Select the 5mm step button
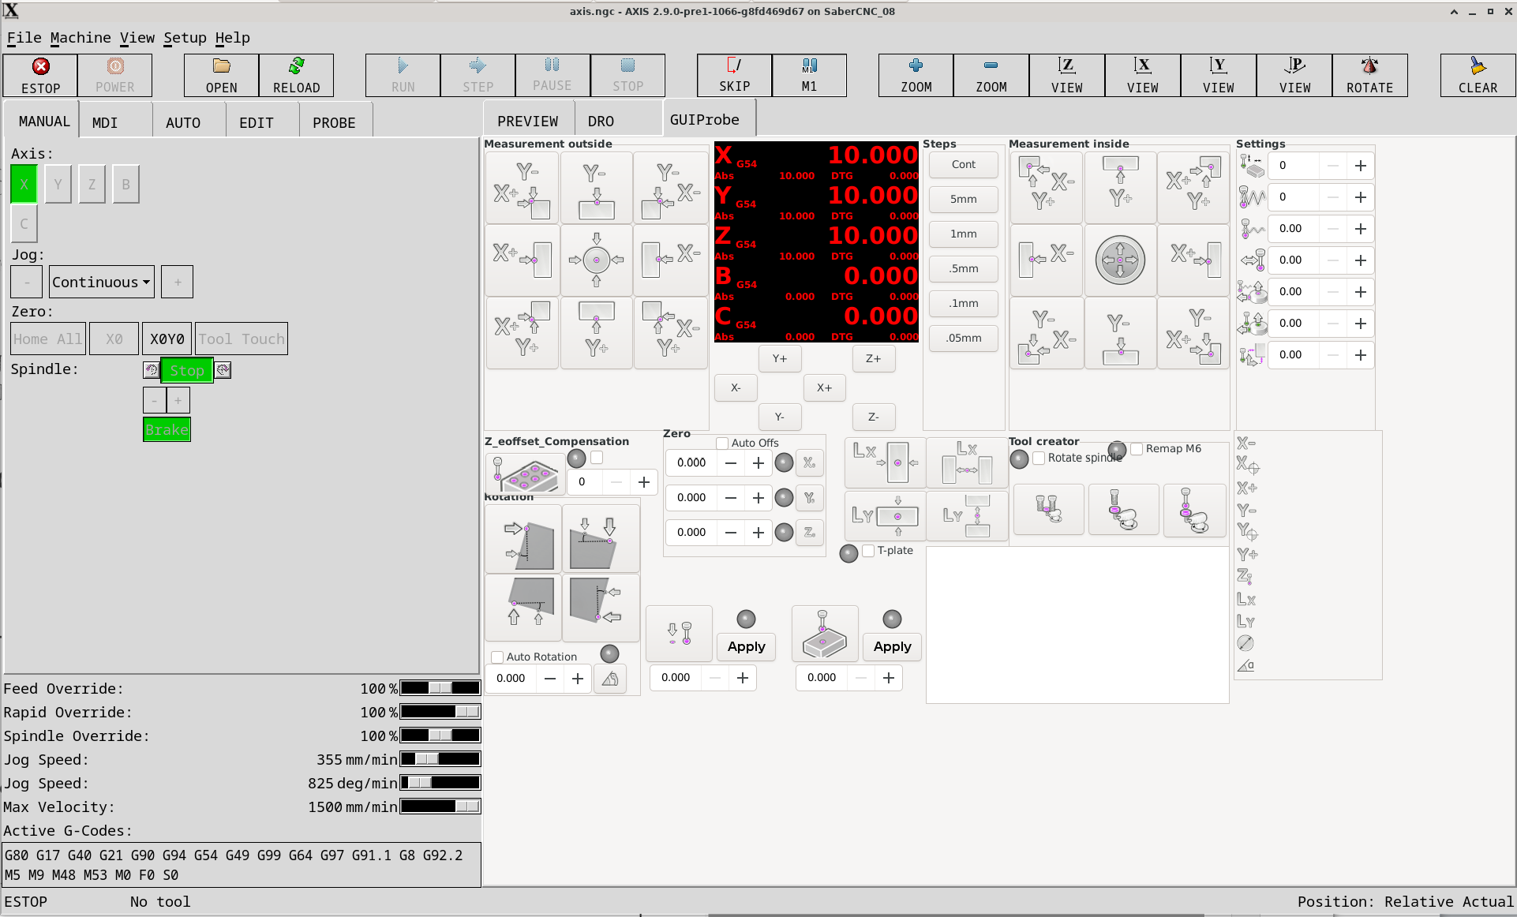 (x=963, y=199)
